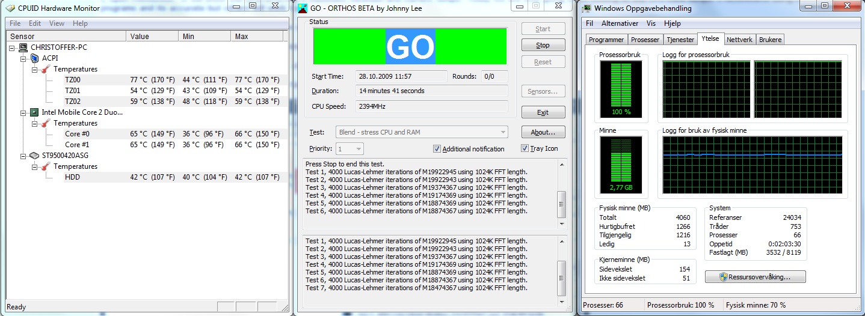Viewport: 865px width, 316px height.
Task: Open File menu in Hardware Monitor
Action: tap(15, 23)
